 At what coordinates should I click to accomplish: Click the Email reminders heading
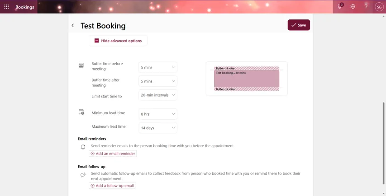point(92,139)
